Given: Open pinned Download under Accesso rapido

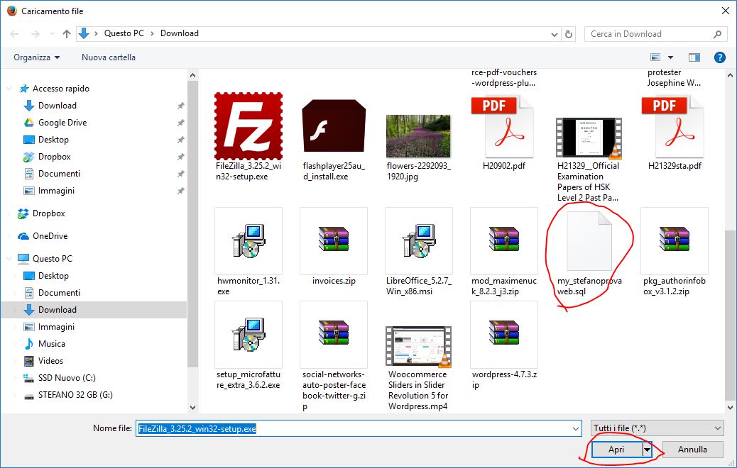Looking at the screenshot, I should click(x=58, y=106).
